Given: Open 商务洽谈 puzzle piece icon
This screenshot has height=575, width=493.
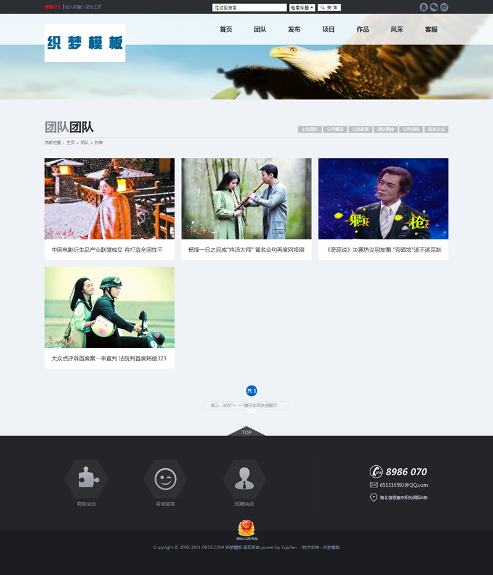Looking at the screenshot, I should click(86, 478).
